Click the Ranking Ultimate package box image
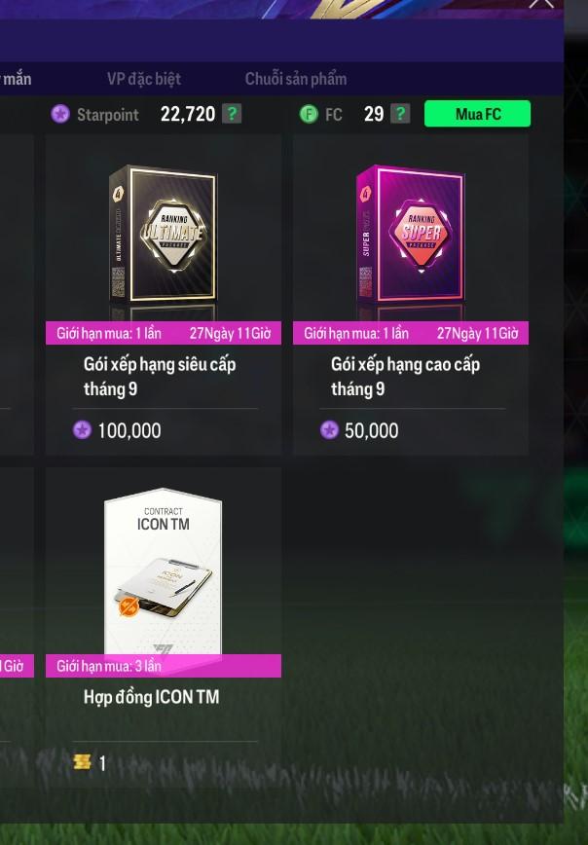The width and height of the screenshot is (588, 845). (x=164, y=238)
